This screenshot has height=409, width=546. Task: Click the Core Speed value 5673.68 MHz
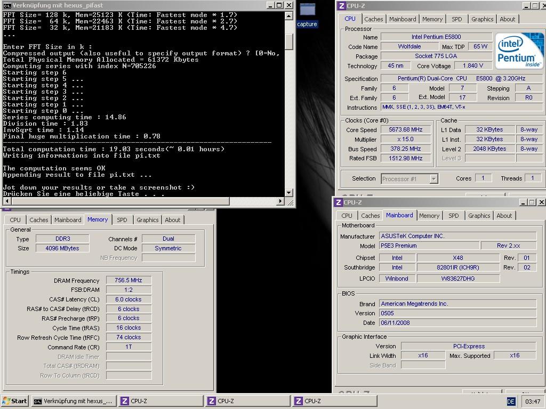pyautogui.click(x=406, y=129)
